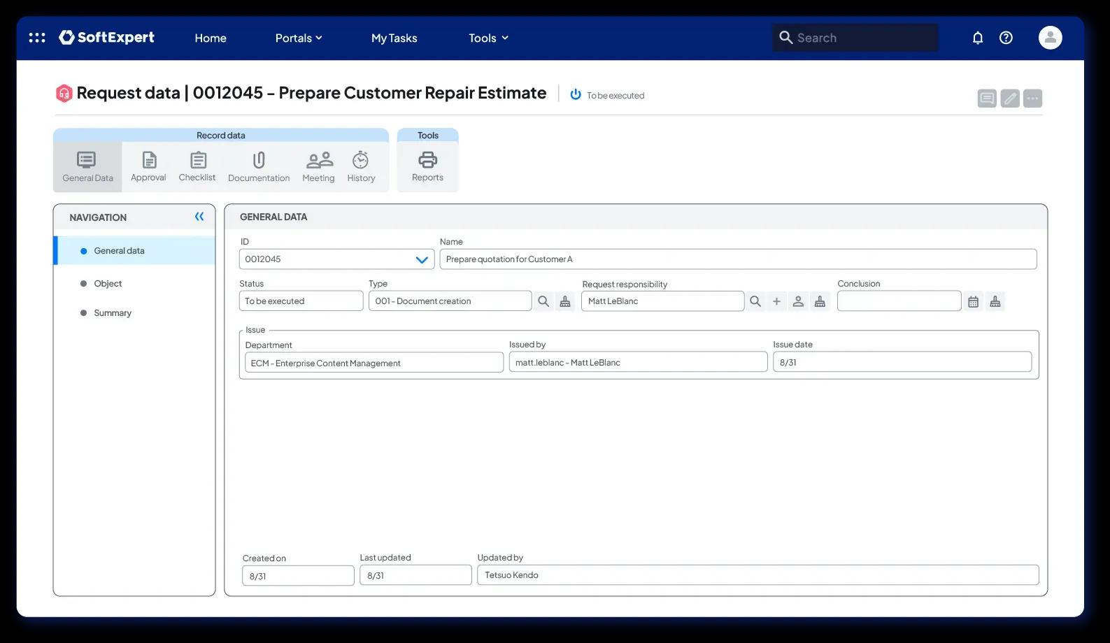This screenshot has height=643, width=1110.
Task: Open the Documentation paperclip section
Action: point(259,167)
